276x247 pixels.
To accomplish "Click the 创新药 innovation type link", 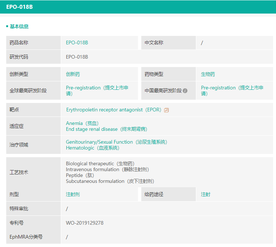I will [73, 74].
